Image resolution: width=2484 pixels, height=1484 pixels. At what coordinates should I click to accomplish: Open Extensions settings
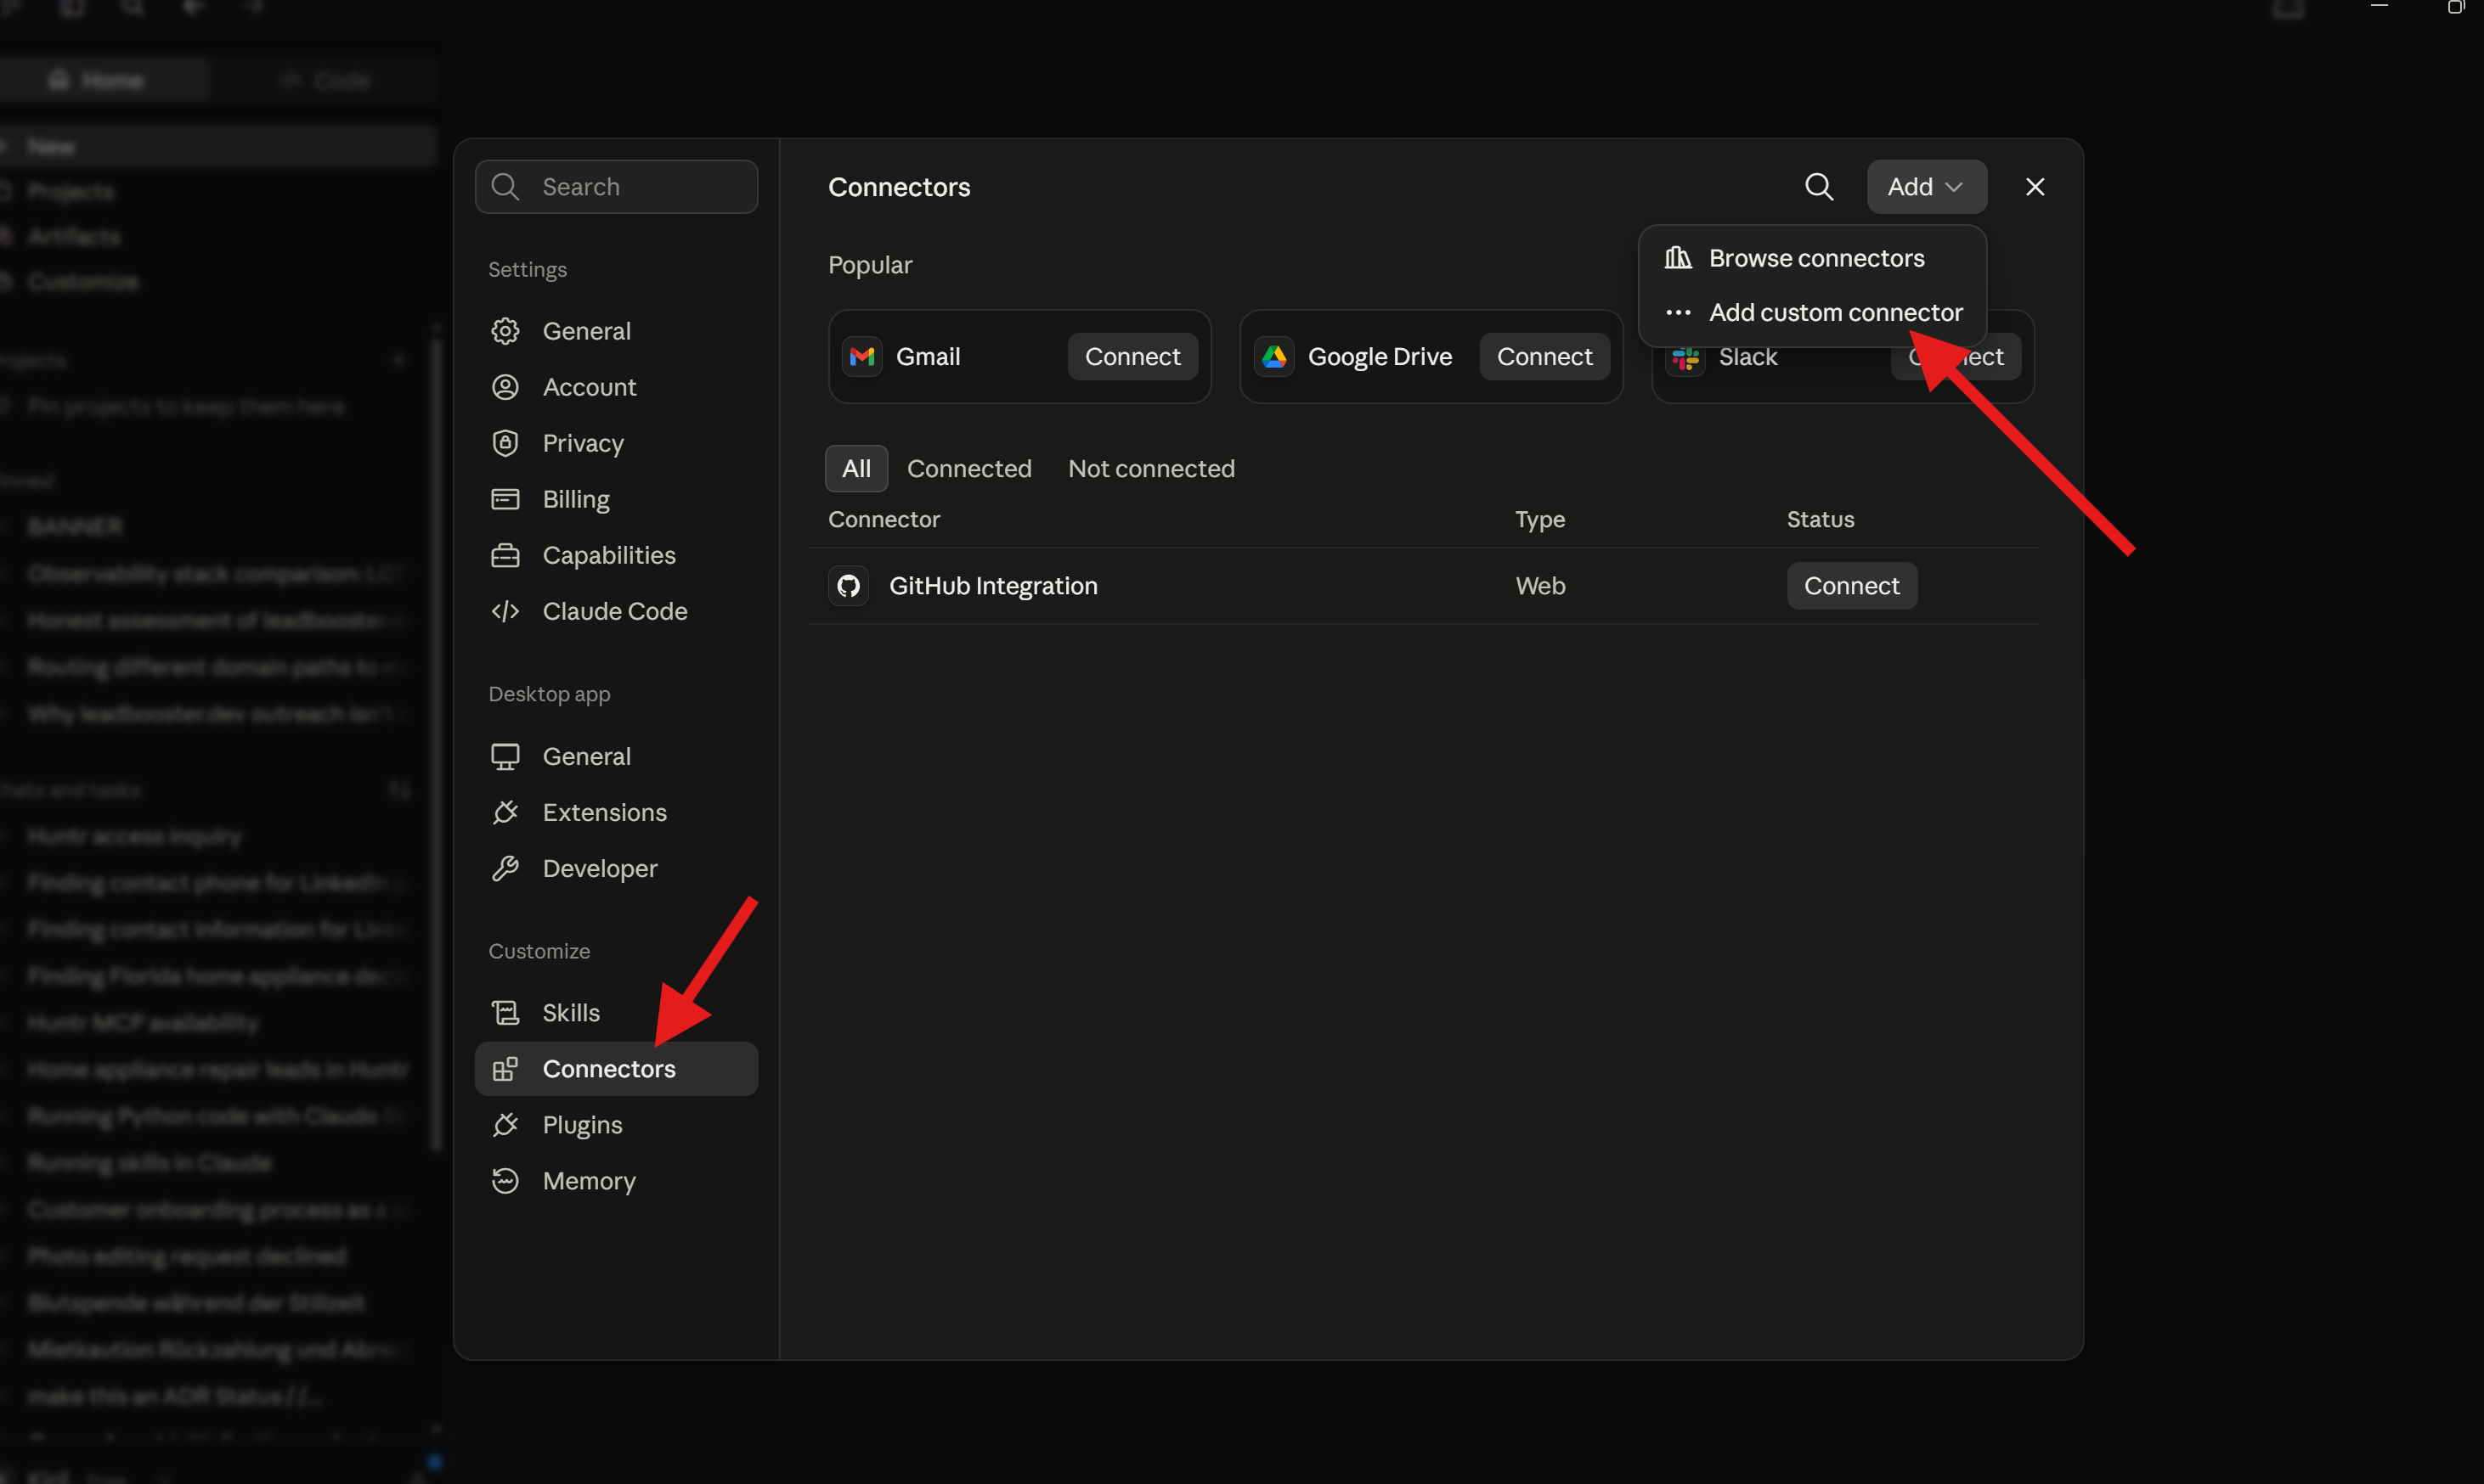click(x=616, y=812)
